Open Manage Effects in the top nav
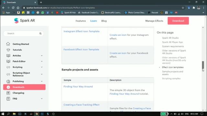 [x=154, y=21]
